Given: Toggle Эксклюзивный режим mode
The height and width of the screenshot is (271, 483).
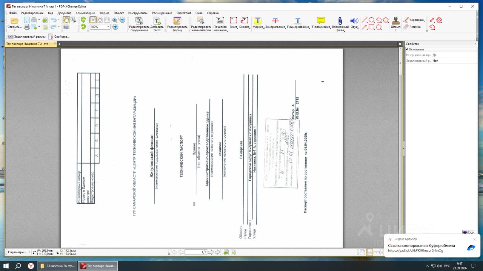Looking at the screenshot, I should point(26,37).
